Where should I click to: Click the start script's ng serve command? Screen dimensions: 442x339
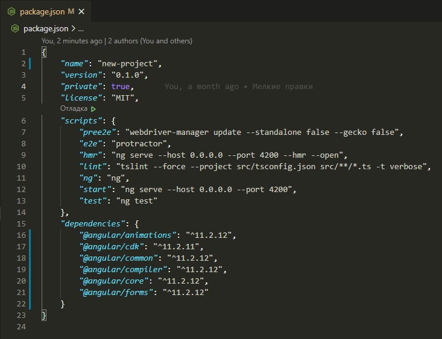click(x=206, y=190)
